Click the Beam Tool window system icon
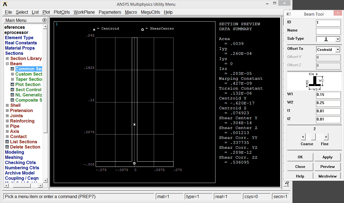Image resolution: width=344 pixels, height=203 pixels. [288, 14]
